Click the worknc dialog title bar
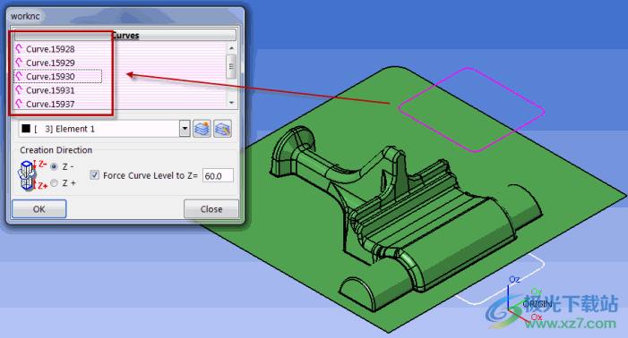This screenshot has height=338, width=628. pos(125,16)
